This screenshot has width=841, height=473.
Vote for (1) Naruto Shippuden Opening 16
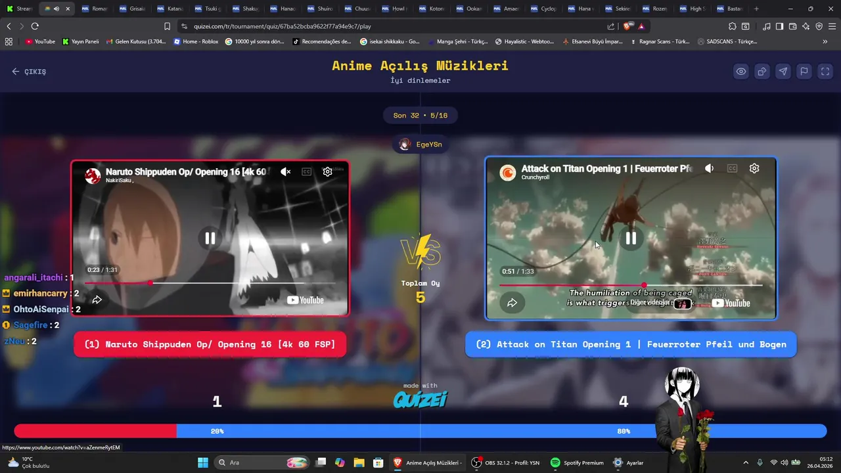pos(210,344)
